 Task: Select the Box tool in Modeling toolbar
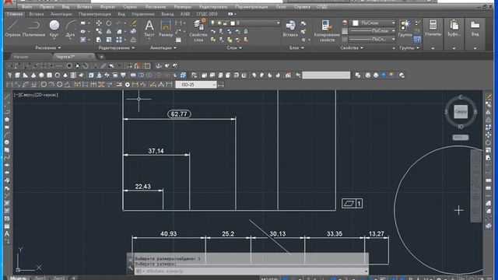coord(17,75)
